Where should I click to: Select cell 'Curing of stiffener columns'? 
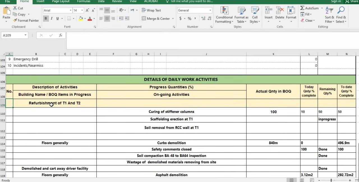pos(171,112)
